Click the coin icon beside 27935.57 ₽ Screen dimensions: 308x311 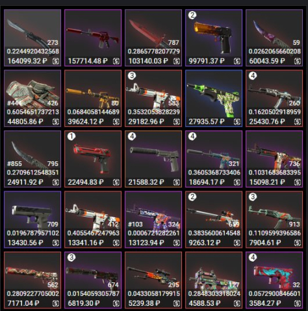[237, 122]
